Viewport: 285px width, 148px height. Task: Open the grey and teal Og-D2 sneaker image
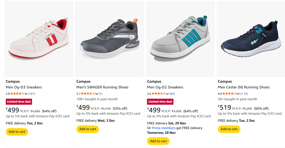(x=180, y=39)
